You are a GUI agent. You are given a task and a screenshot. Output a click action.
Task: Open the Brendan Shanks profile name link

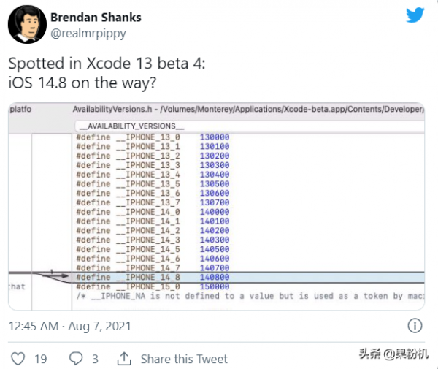[x=95, y=17]
